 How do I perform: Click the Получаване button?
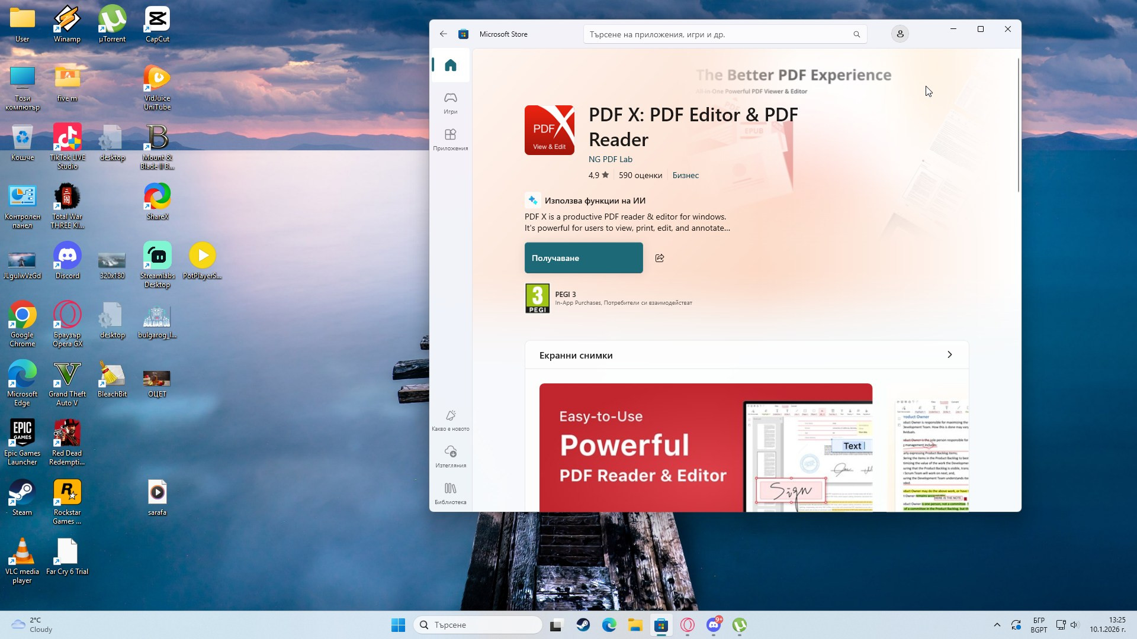583,258
